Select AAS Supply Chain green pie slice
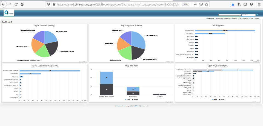 coord(43,51)
